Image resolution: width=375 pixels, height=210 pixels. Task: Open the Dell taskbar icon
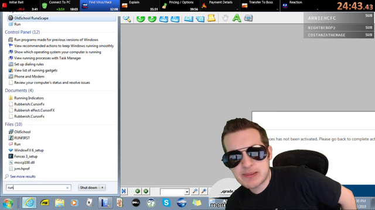point(136,203)
